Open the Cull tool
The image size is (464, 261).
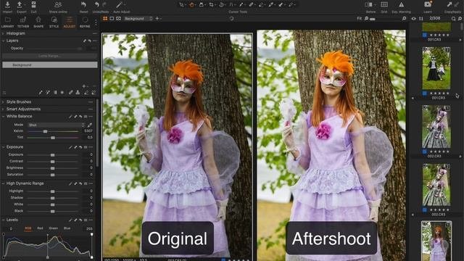click(x=33, y=5)
